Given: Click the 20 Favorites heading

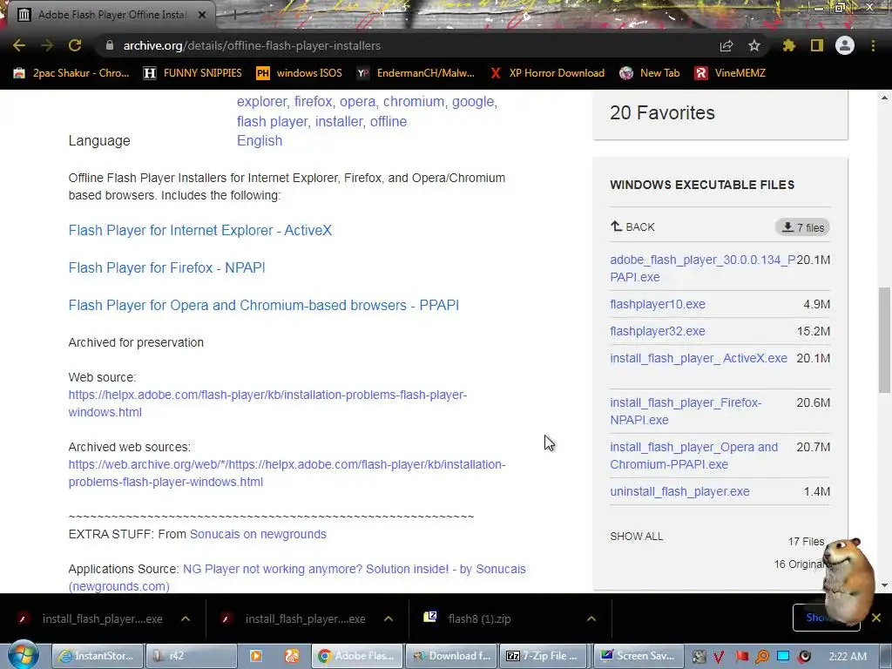Looking at the screenshot, I should click(x=662, y=112).
